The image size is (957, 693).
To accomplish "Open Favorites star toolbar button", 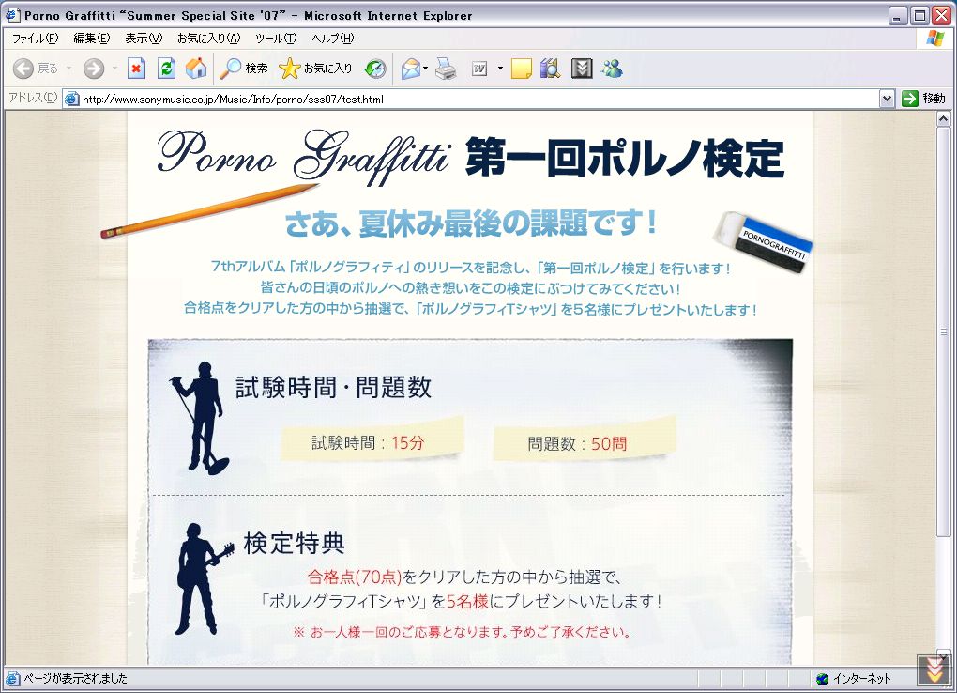I will [315, 69].
